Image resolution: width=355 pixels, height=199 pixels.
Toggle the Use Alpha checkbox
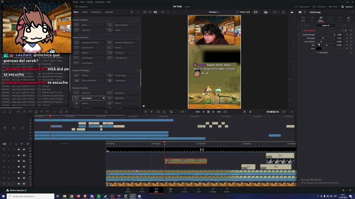tap(317, 53)
